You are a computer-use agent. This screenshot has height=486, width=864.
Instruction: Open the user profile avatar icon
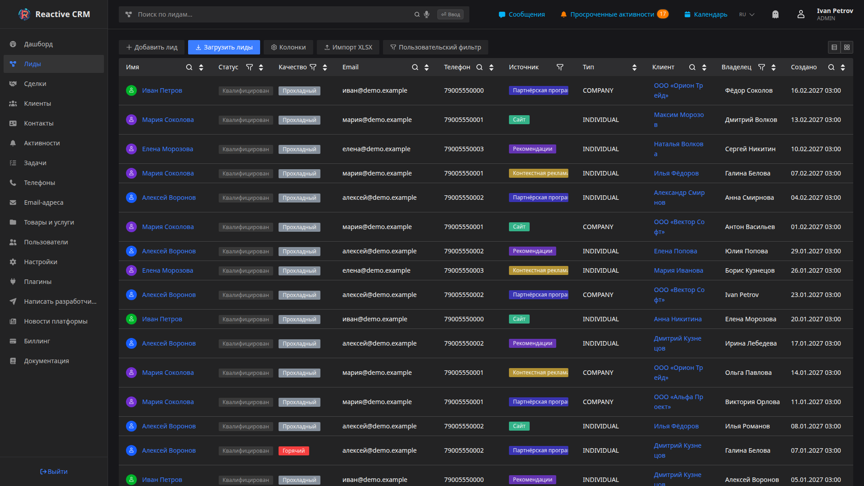(801, 14)
